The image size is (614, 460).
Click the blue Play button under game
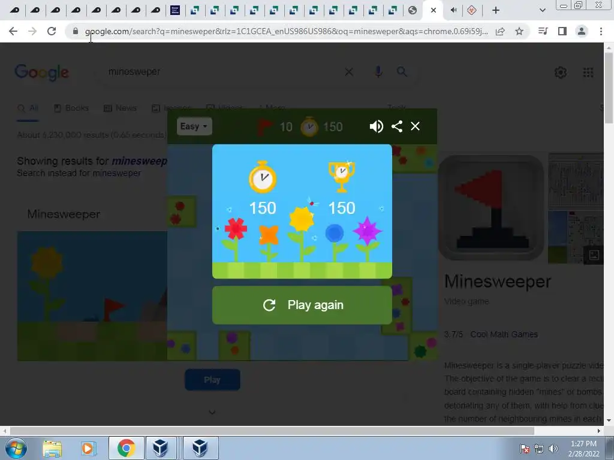point(212,380)
